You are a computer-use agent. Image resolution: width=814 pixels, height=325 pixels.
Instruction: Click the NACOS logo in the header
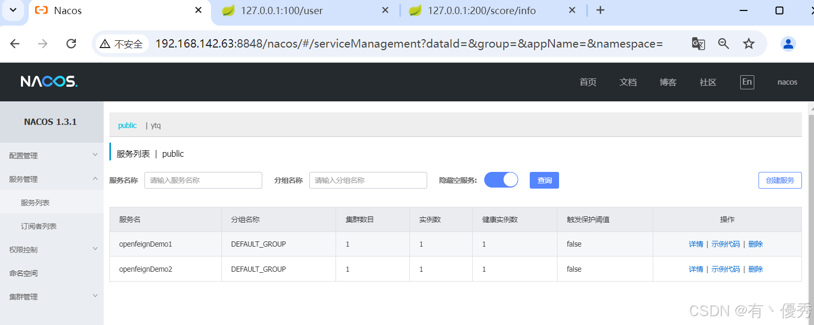click(49, 82)
